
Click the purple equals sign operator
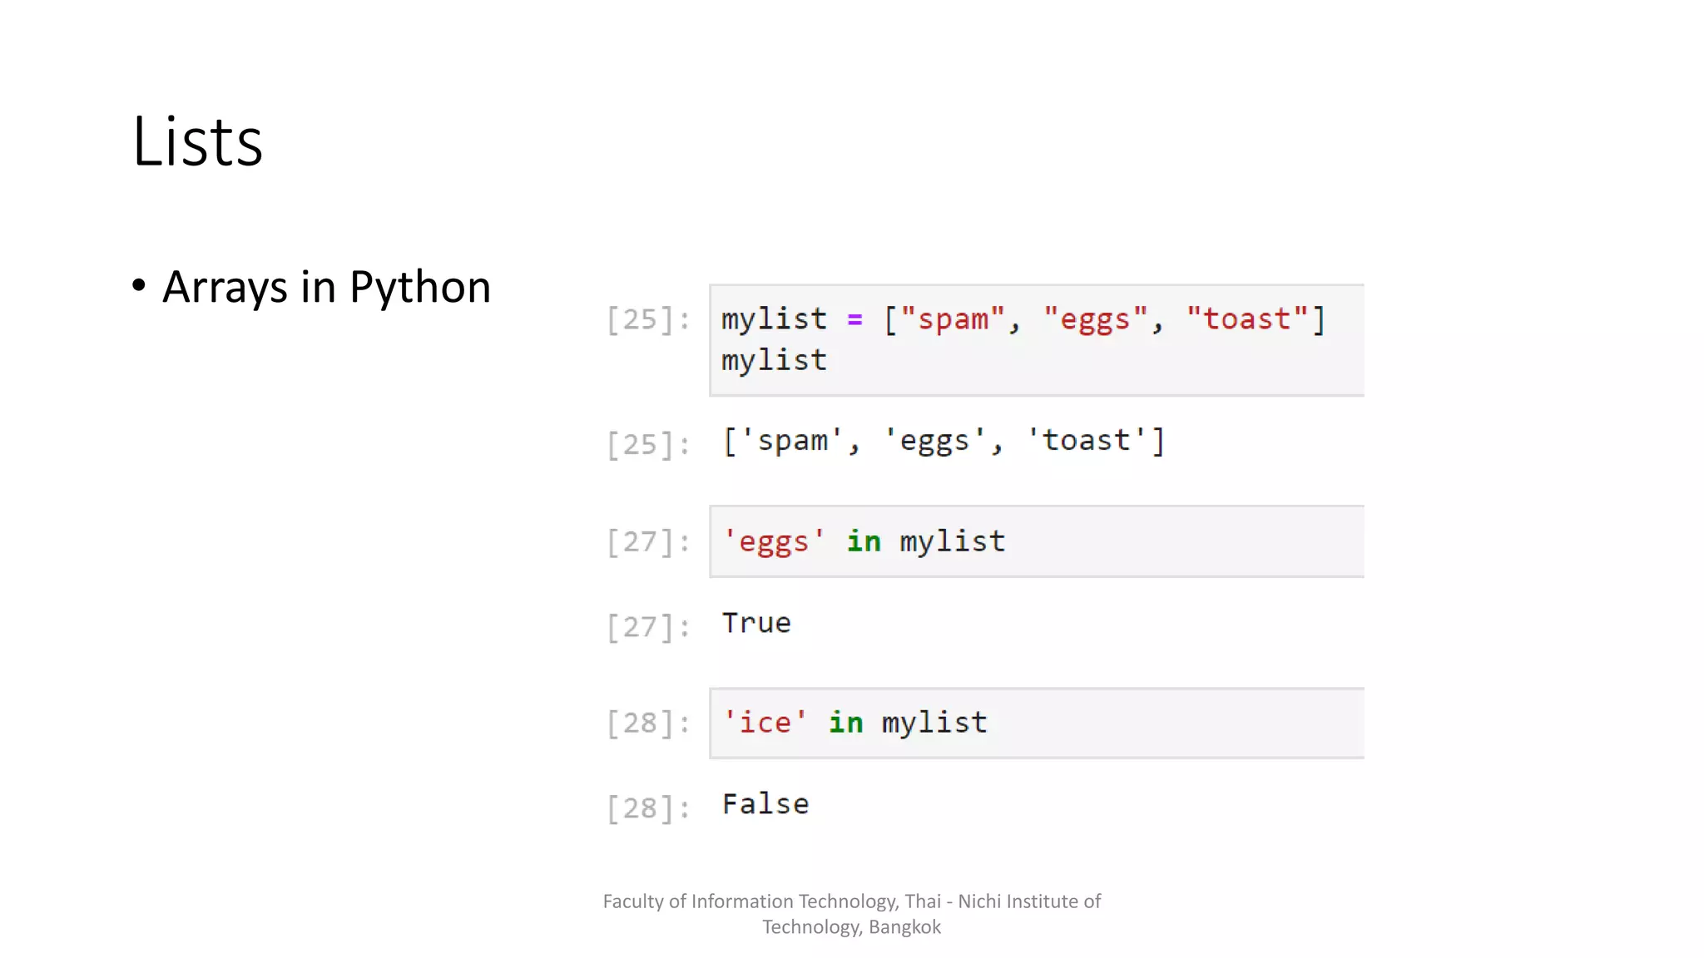click(x=854, y=319)
